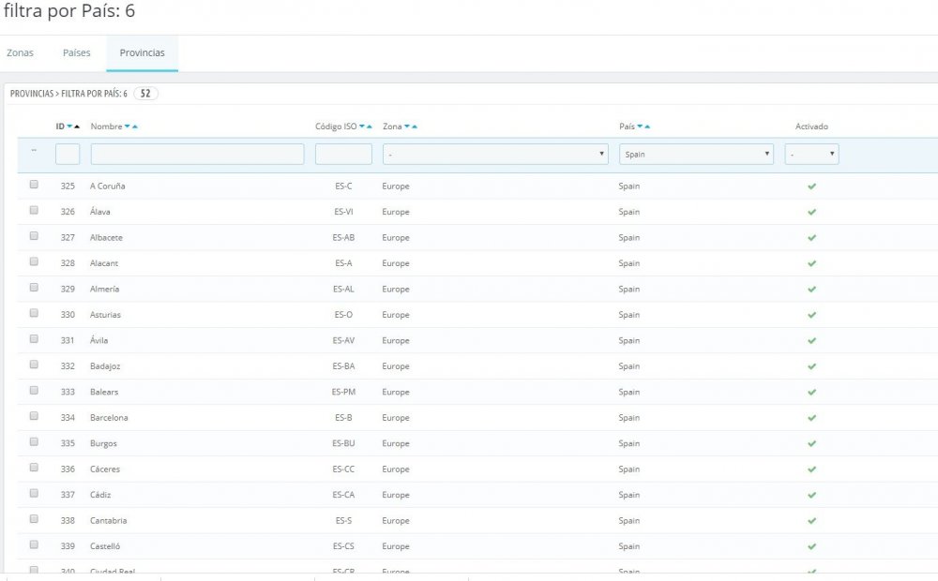Click the Activado column header

click(811, 127)
